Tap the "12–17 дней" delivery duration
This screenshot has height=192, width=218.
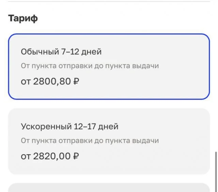coord(96,127)
